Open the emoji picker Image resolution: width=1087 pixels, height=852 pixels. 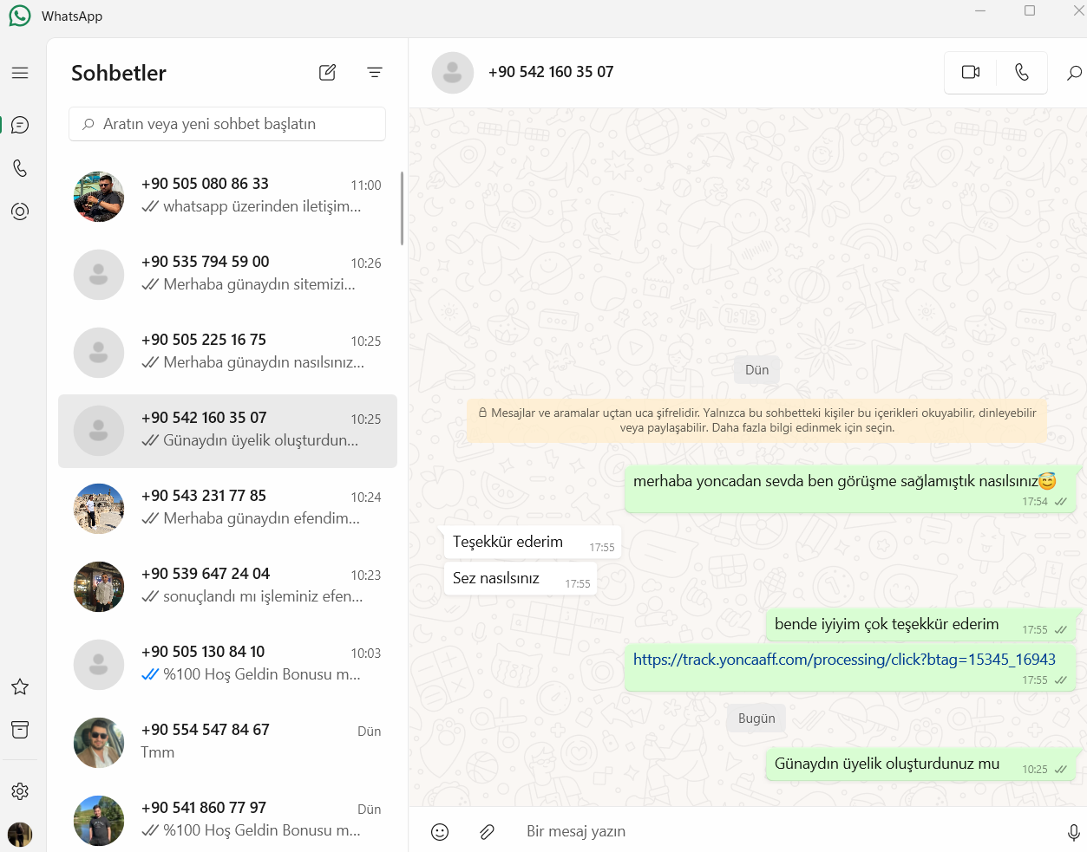(440, 832)
